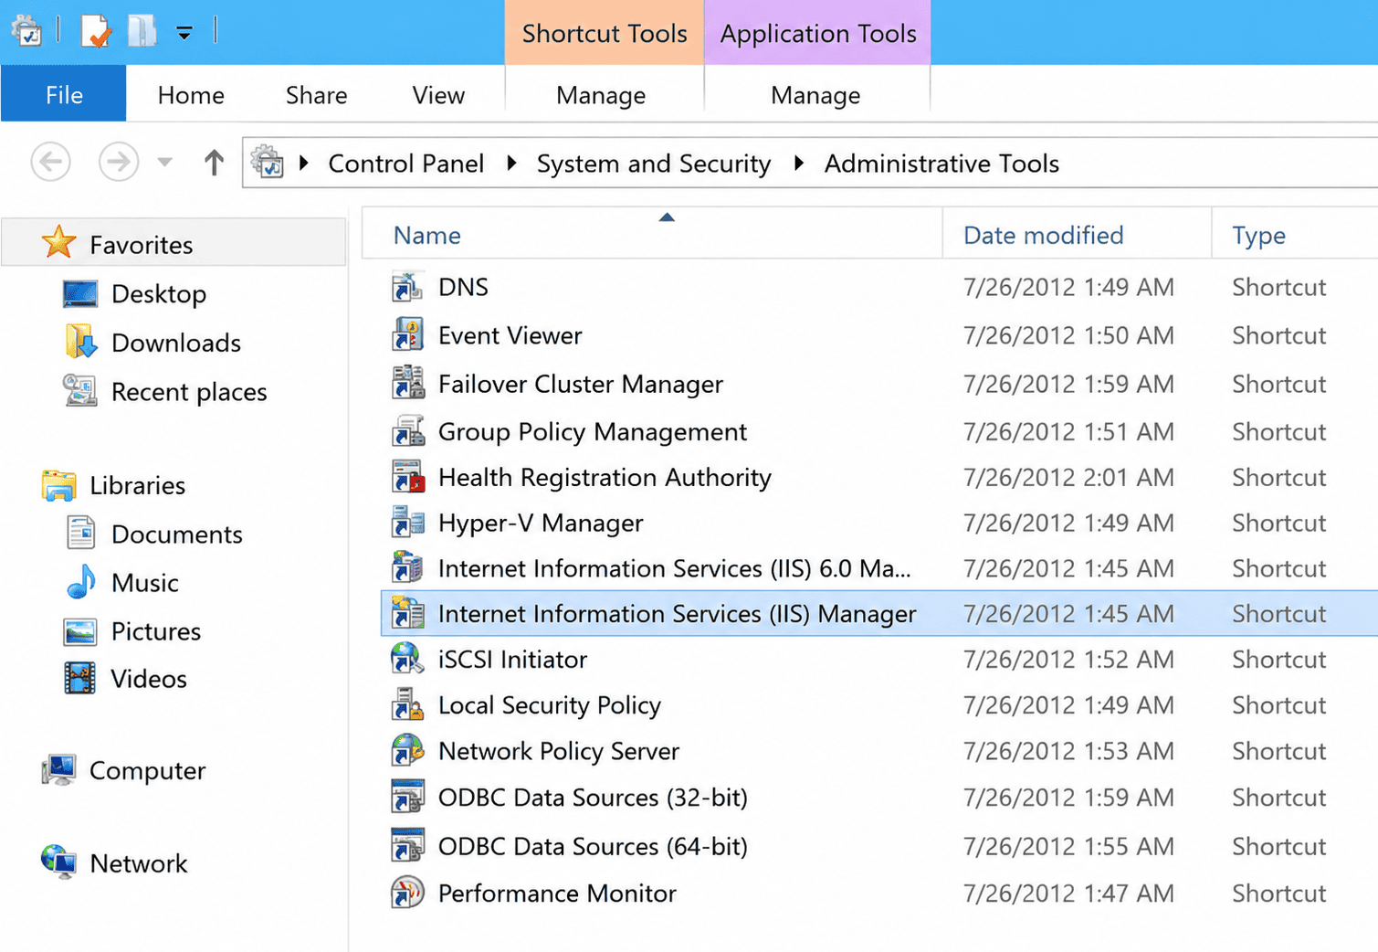Screen dimensions: 1378x952
Task: Open the Customize Quick Access Toolbar dropdown
Action: (x=184, y=34)
